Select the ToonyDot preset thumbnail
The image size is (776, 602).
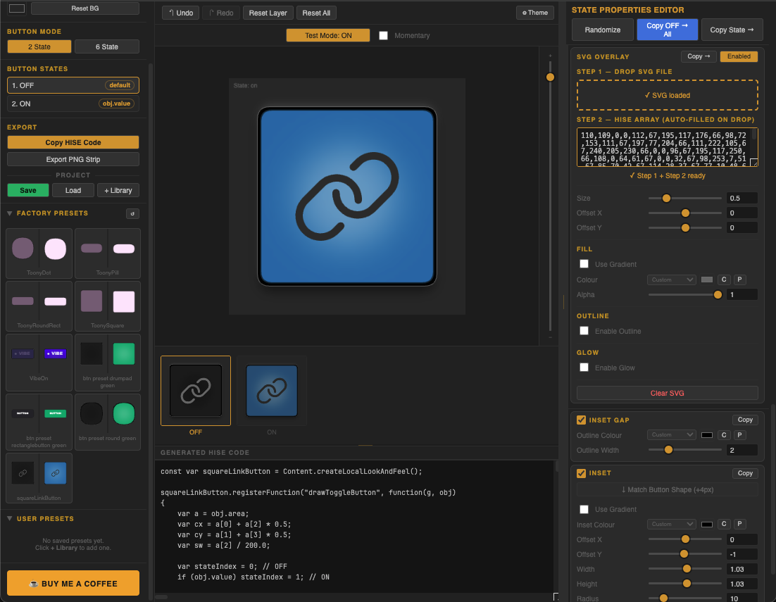(39, 253)
